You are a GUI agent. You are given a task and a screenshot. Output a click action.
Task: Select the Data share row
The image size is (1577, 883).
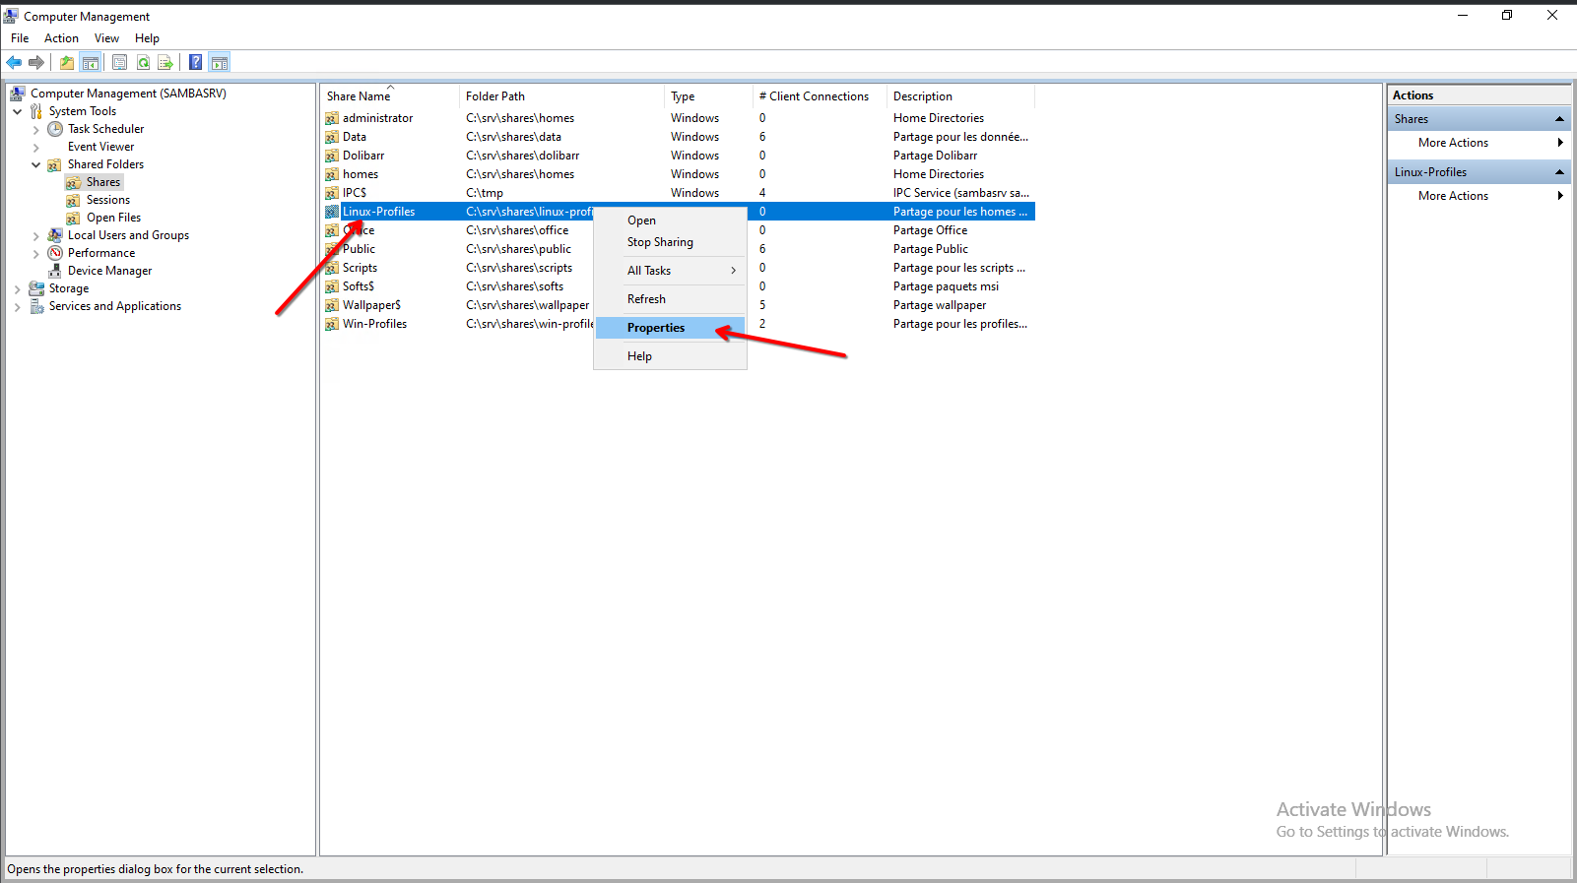pos(679,137)
